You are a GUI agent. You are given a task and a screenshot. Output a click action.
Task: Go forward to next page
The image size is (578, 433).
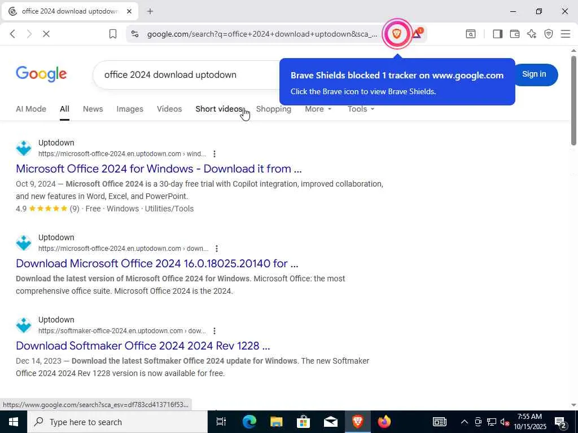pos(29,34)
